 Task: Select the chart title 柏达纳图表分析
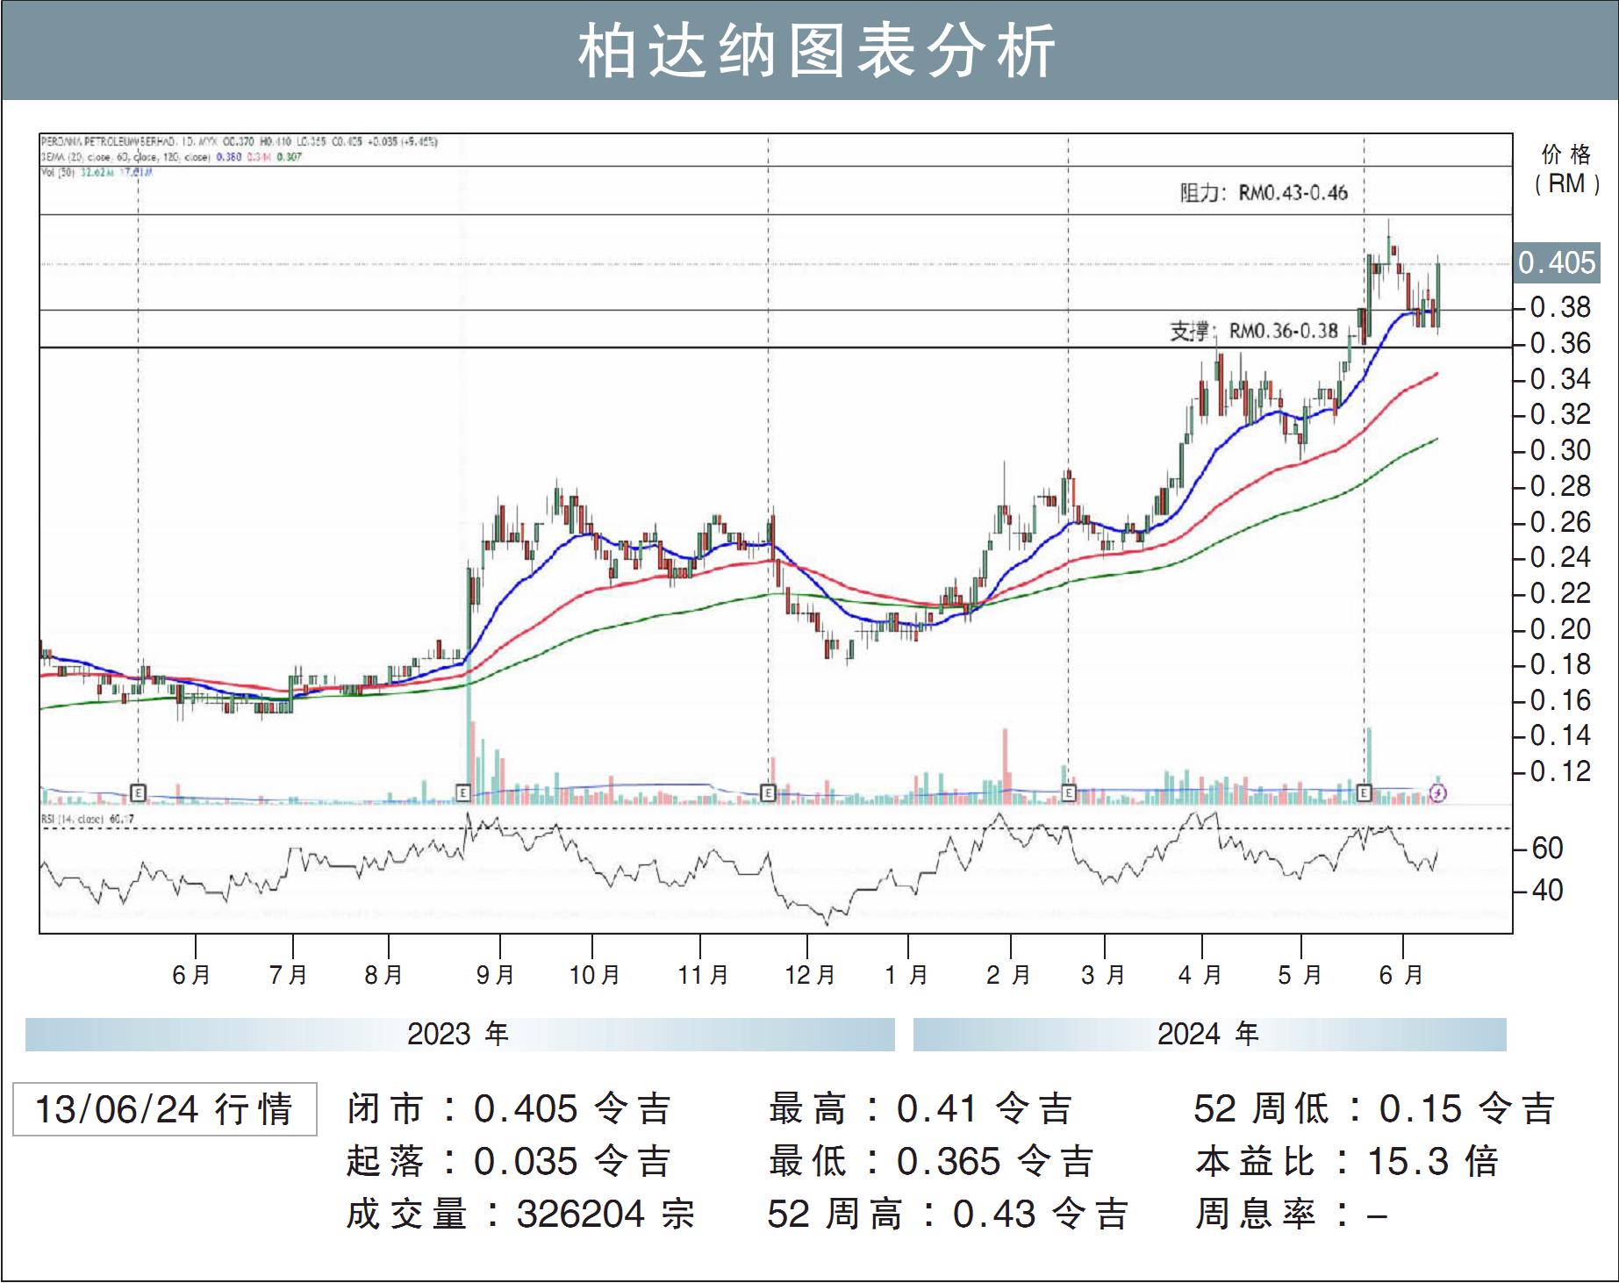tap(817, 52)
